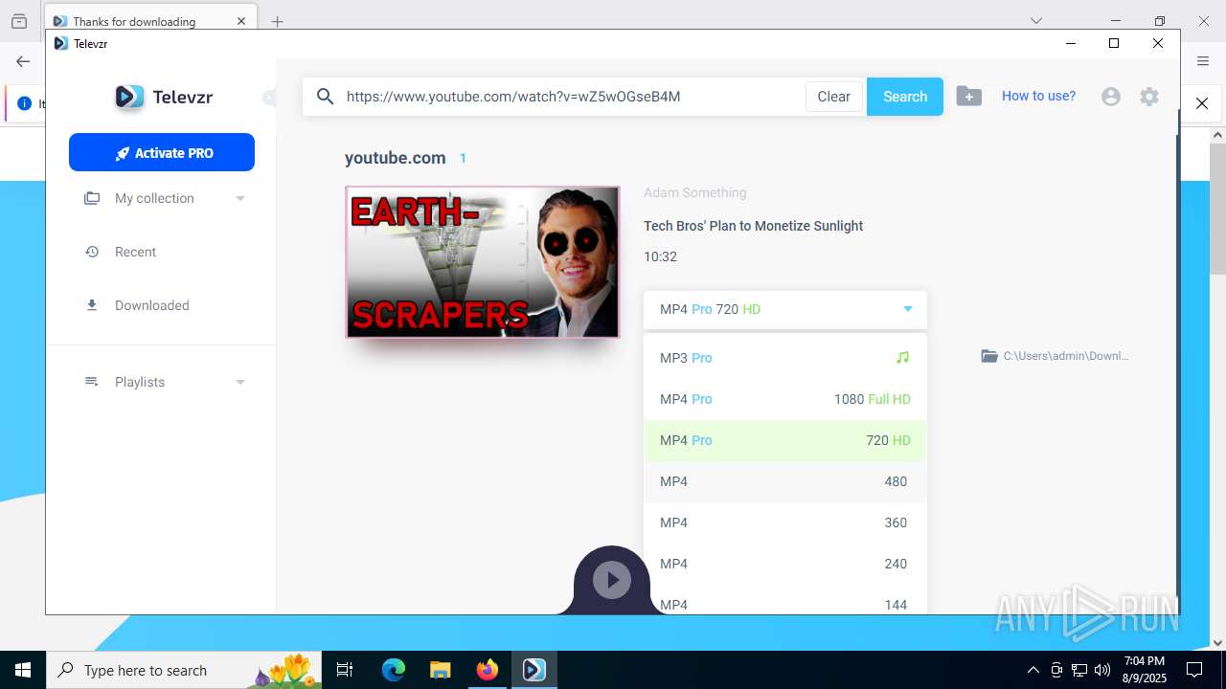This screenshot has height=689, width=1226.
Task: Open File Explorer from taskbar
Action: (440, 670)
